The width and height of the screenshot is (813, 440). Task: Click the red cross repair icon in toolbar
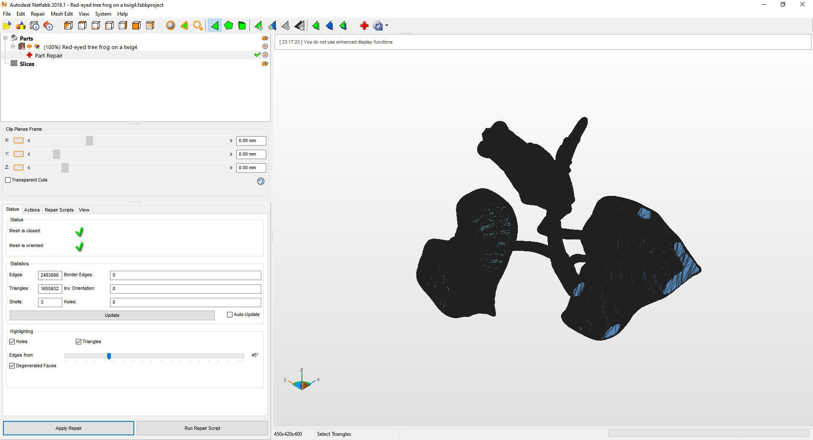click(x=364, y=26)
